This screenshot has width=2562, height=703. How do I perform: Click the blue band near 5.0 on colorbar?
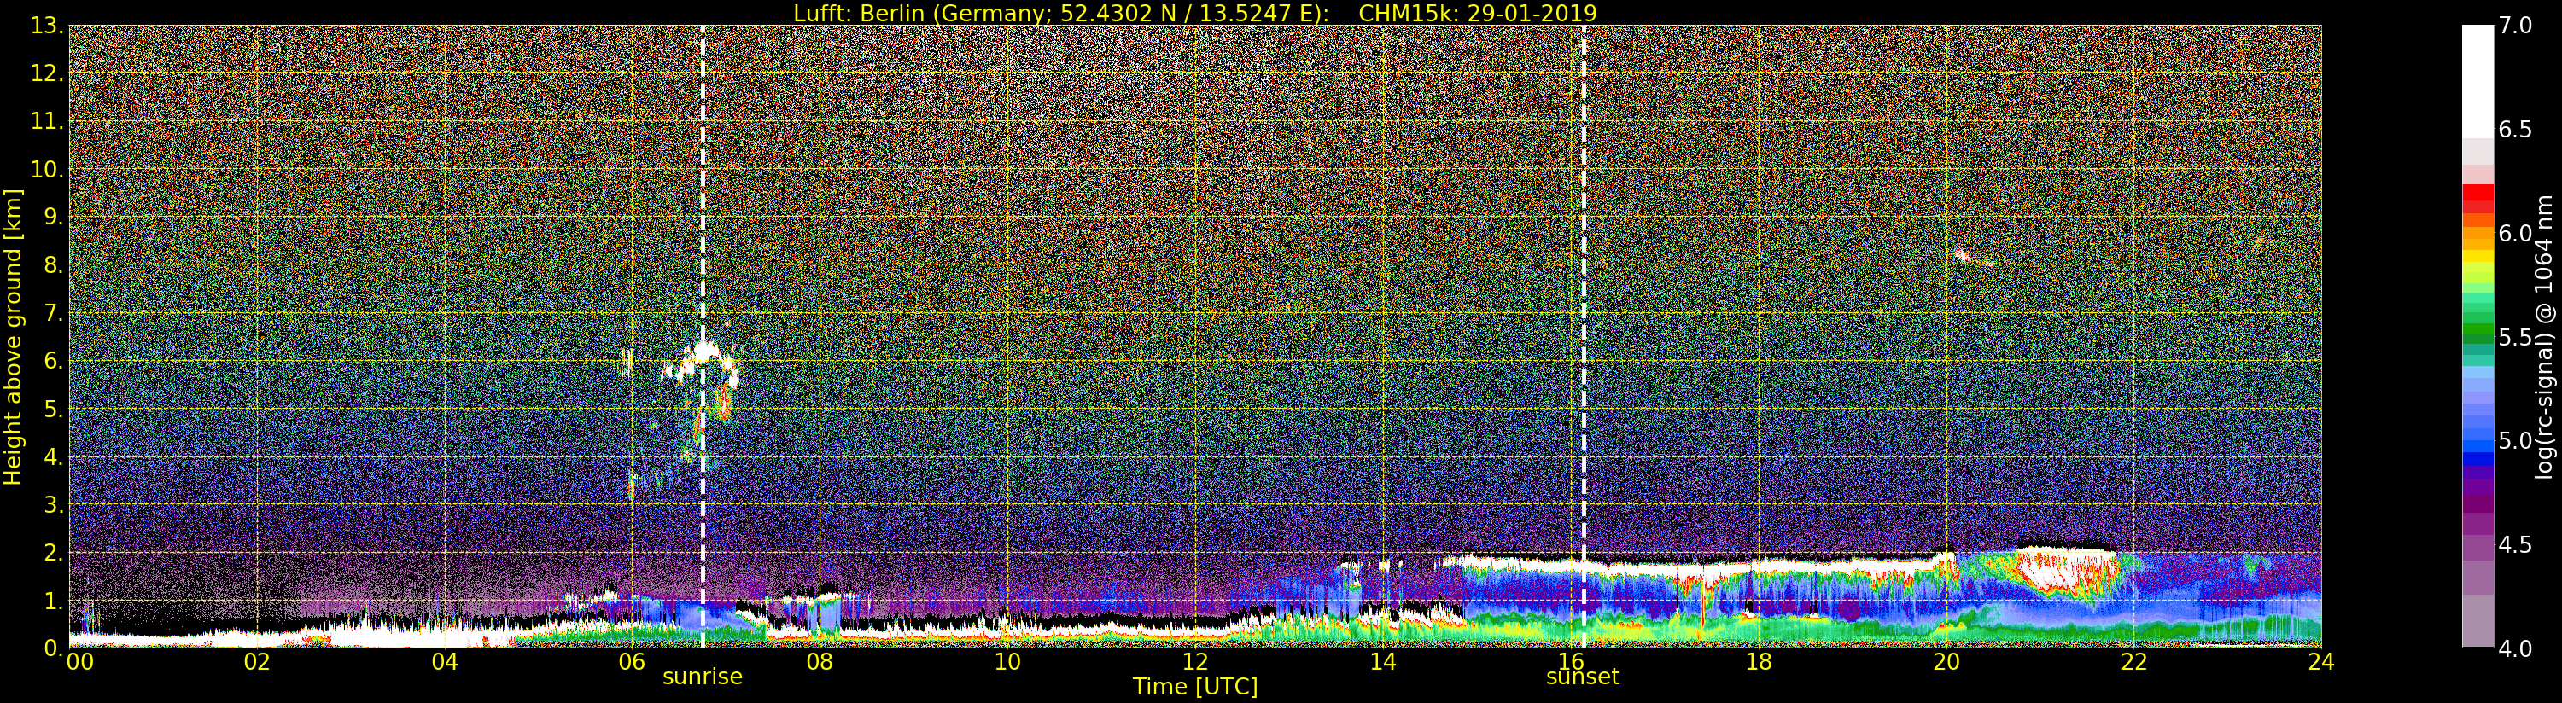pyautogui.click(x=2477, y=447)
